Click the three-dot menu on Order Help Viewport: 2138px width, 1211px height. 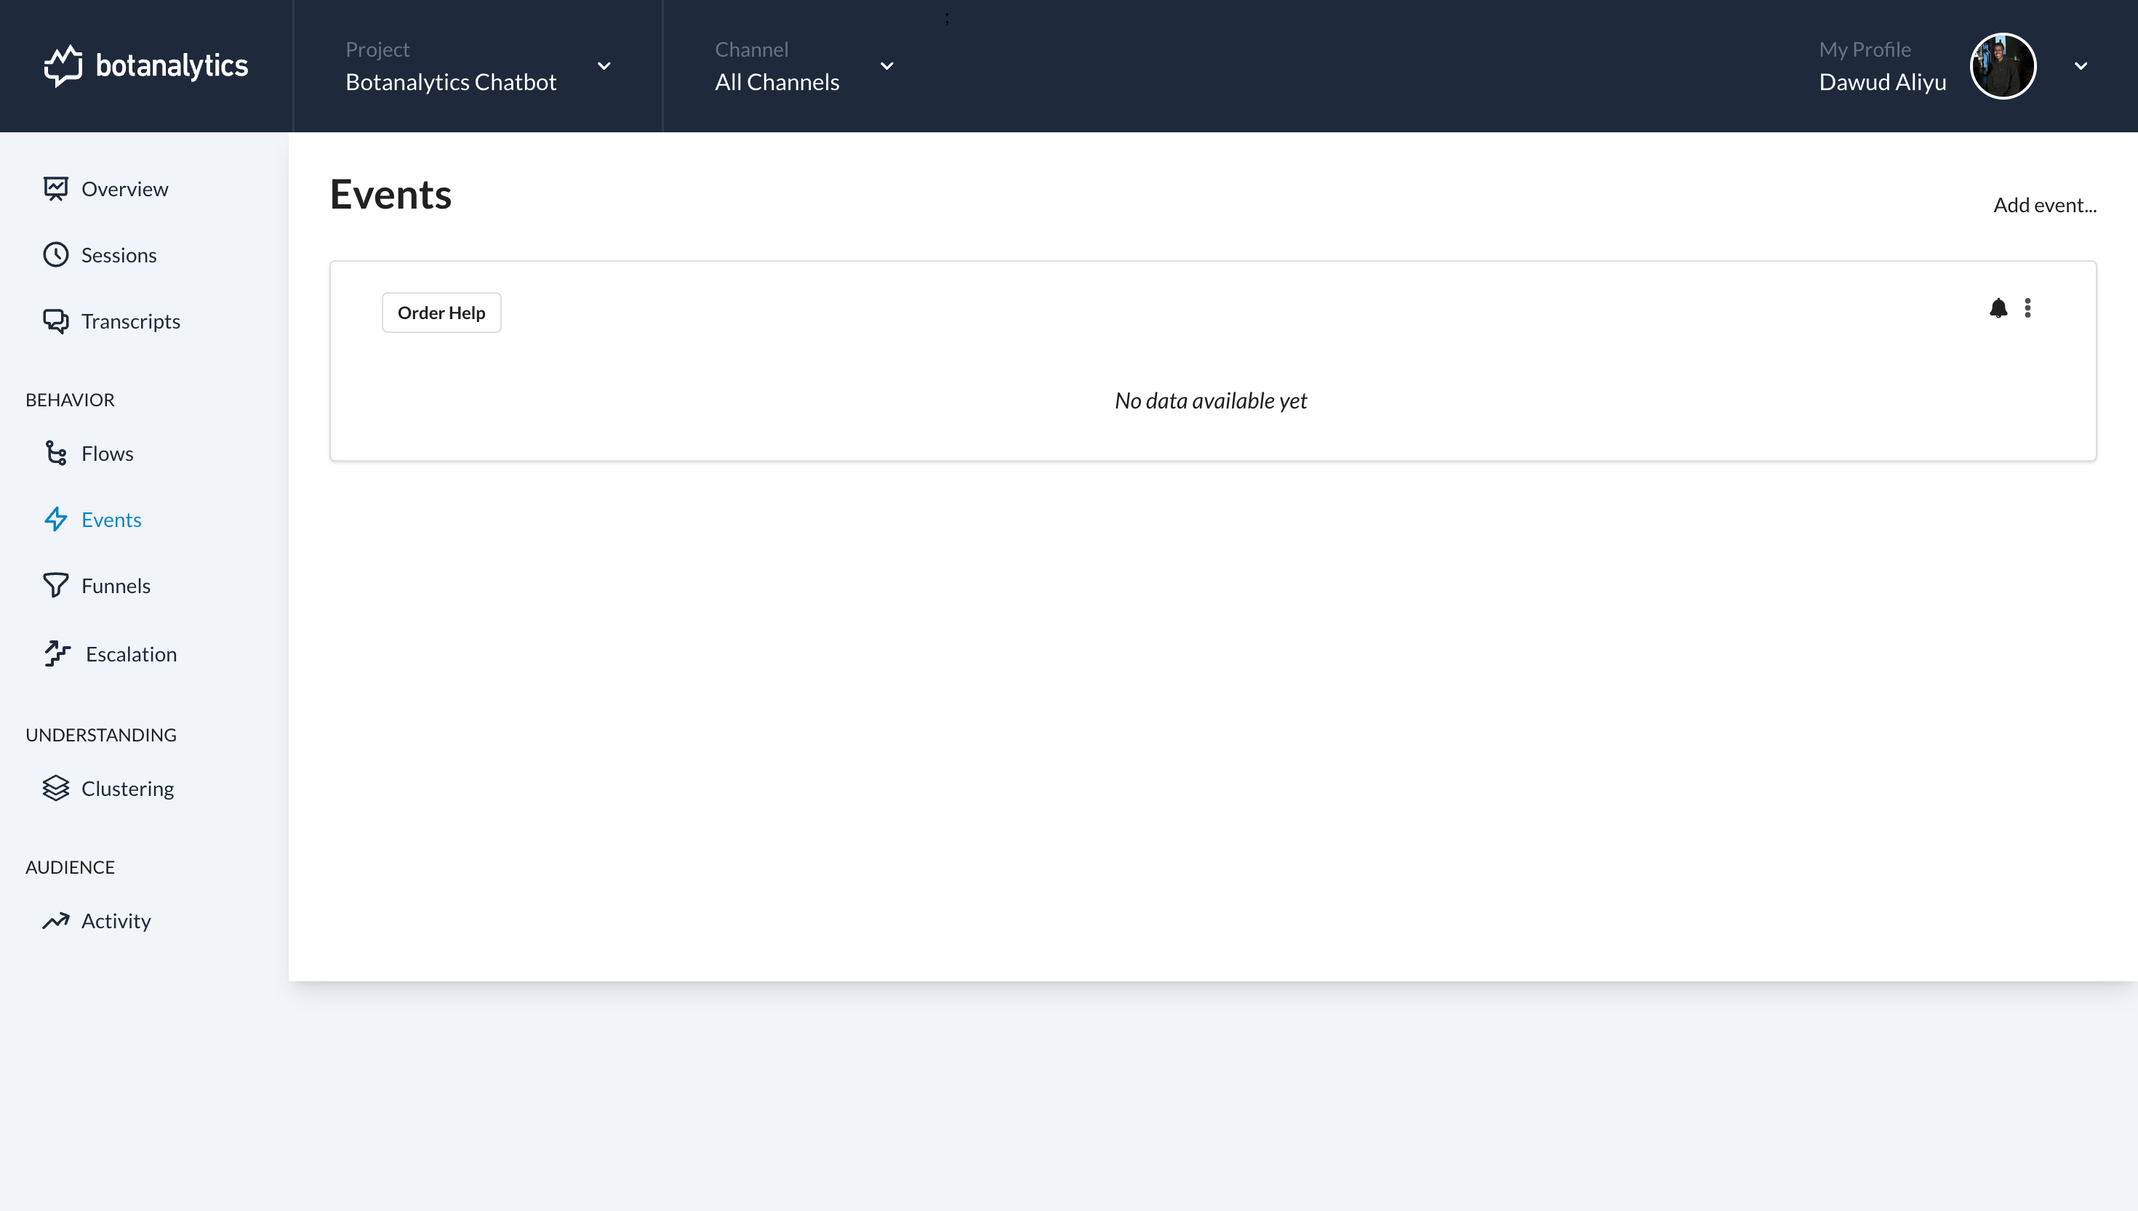coord(2028,308)
